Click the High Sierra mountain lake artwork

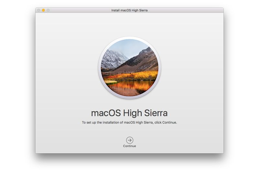[x=129, y=68]
